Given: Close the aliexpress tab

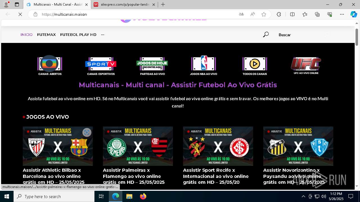Looking at the screenshot, I should point(153,4).
